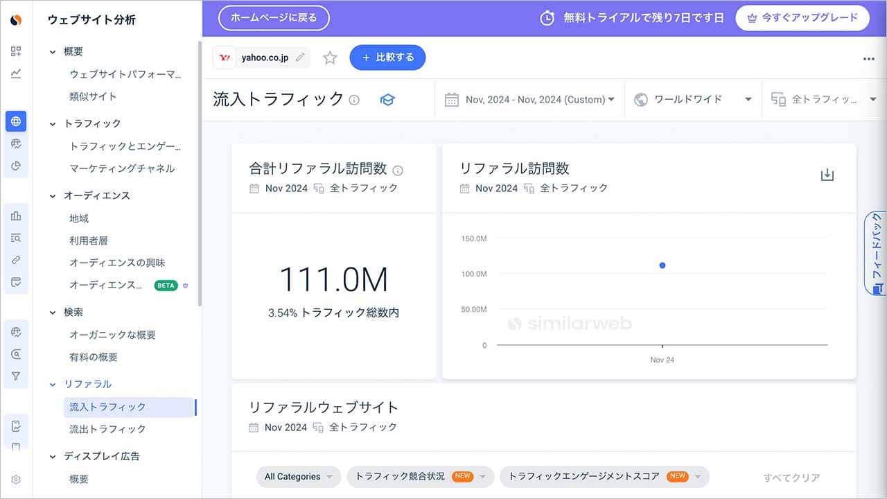Open the funnel filter icon in left rail
This screenshot has height=499, width=887.
point(16,376)
